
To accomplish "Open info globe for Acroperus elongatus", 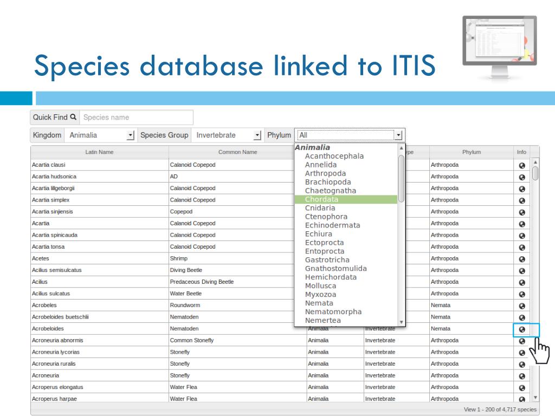I will pyautogui.click(x=522, y=388).
